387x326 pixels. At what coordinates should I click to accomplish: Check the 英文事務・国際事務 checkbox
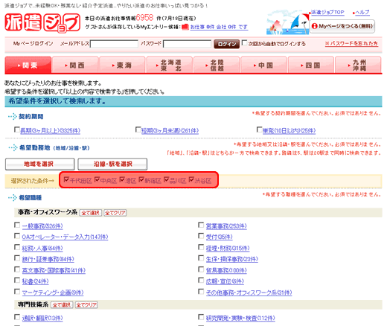tap(17, 269)
